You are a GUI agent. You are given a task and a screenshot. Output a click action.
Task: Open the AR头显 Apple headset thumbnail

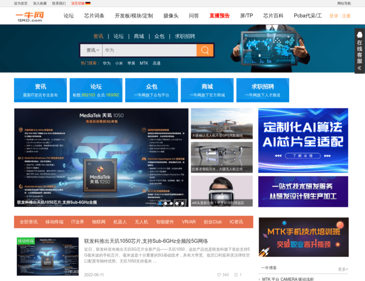pyautogui.click(x=222, y=191)
